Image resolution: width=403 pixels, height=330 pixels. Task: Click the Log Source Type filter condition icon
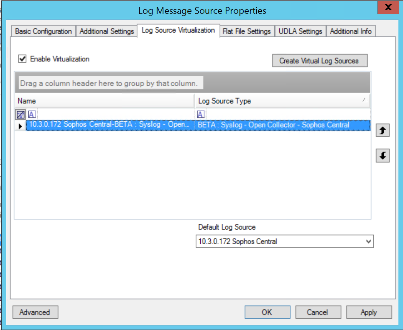point(201,115)
